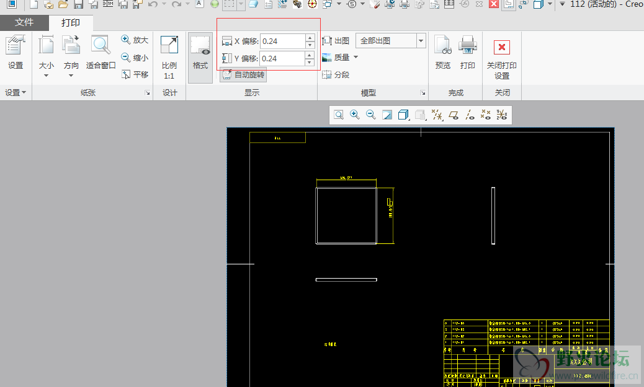644x387 pixels.
Task: Increase the X offset with up stepper arrow
Action: click(x=310, y=38)
